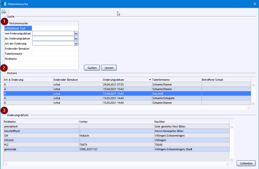Click the Suchen button
The image size is (259, 169).
tap(92, 68)
